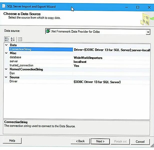
Task: Collapse the Named ConnectionString category
Action: 6,69
